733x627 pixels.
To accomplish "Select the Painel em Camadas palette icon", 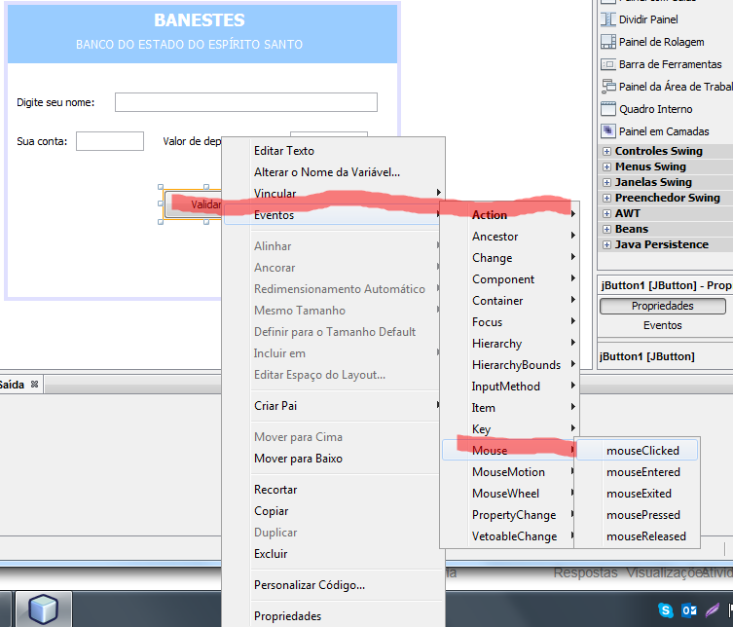I will 607,131.
